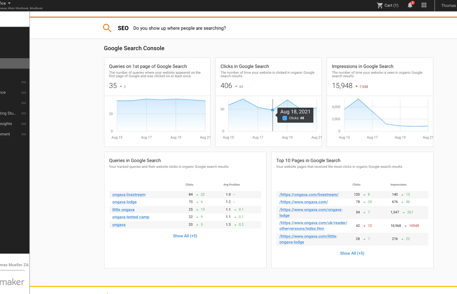Click the Impressions in Google Search chart
Image resolution: width=457 pixels, height=294 pixels.
tap(386, 115)
